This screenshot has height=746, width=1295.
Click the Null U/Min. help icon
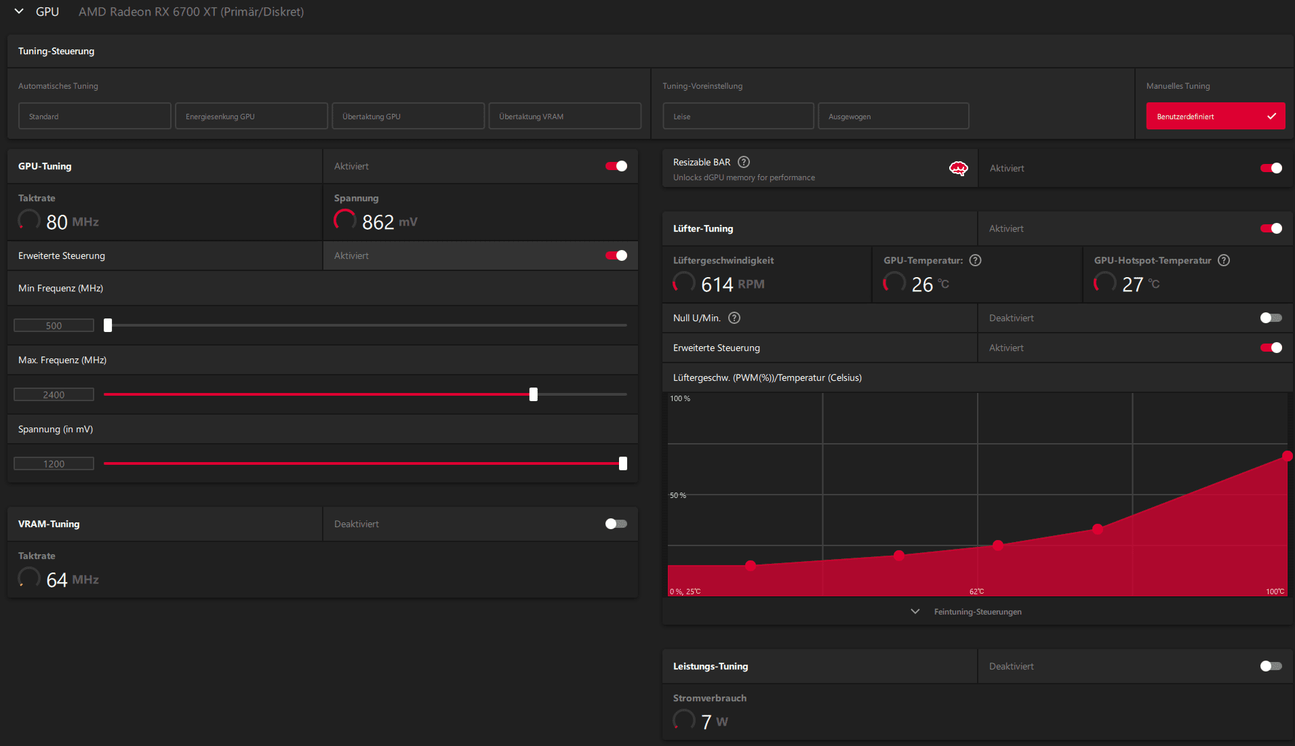coord(734,318)
